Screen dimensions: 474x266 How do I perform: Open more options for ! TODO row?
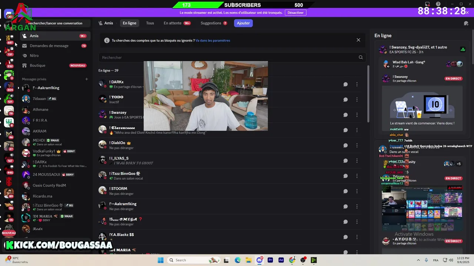(357, 99)
